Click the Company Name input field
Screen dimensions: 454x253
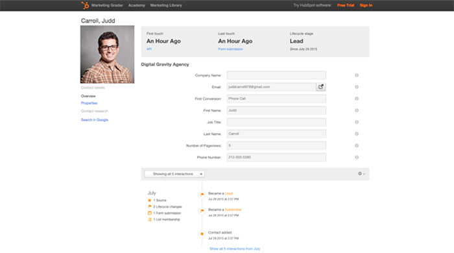pos(276,75)
